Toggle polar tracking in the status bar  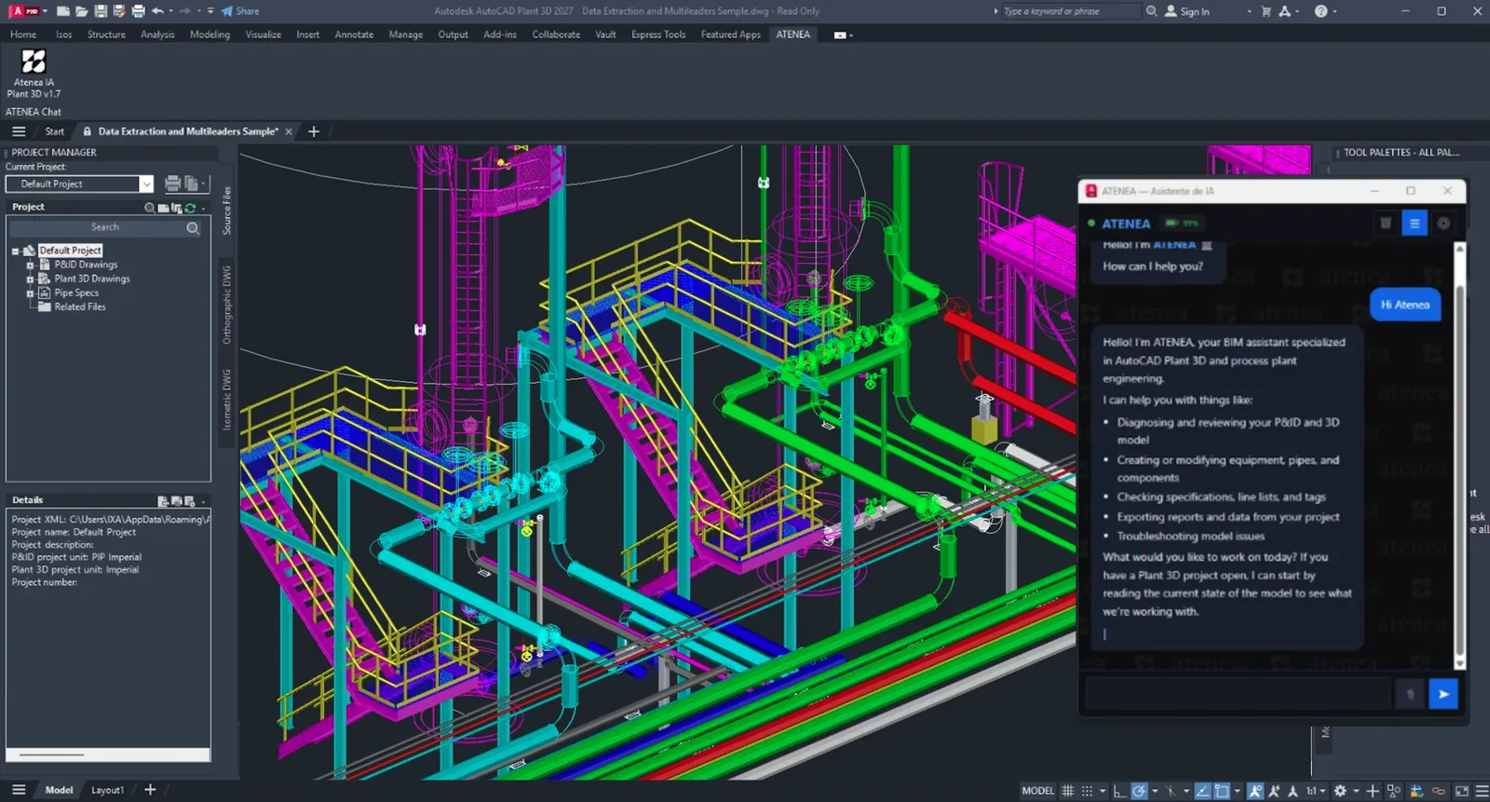[1139, 791]
